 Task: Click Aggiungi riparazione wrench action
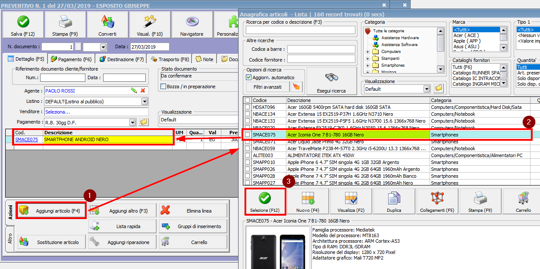pos(122,242)
